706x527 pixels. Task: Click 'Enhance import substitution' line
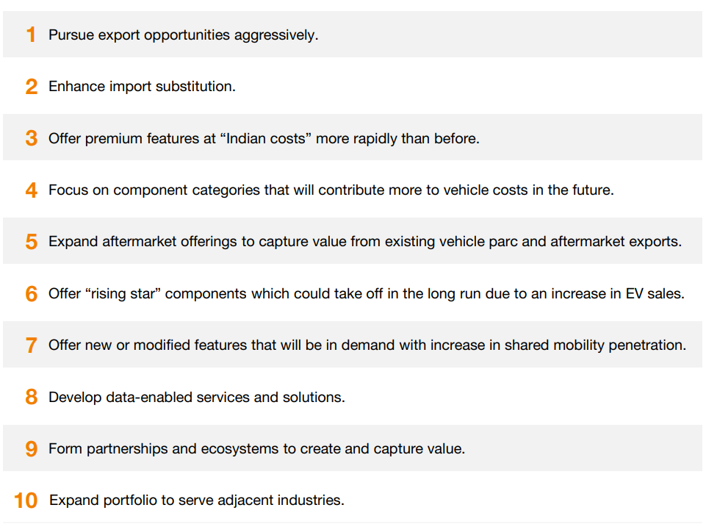[142, 87]
